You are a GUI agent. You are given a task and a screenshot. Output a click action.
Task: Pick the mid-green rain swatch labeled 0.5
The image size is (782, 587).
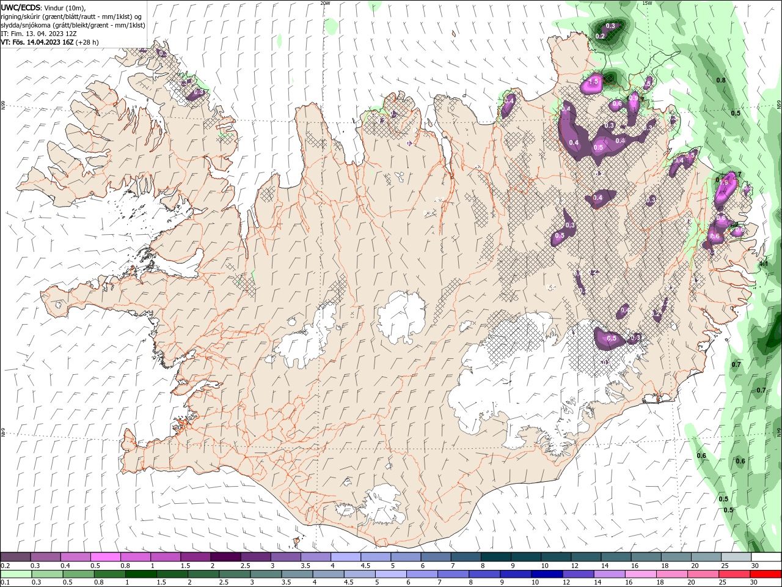(78, 574)
